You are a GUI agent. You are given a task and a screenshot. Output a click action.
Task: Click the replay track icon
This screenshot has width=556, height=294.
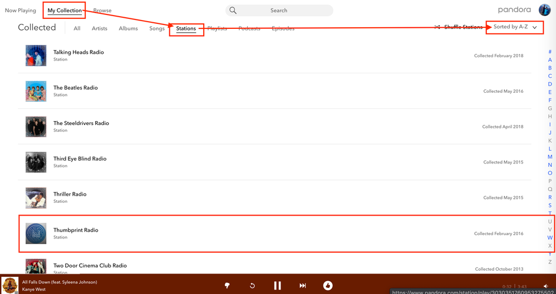252,286
